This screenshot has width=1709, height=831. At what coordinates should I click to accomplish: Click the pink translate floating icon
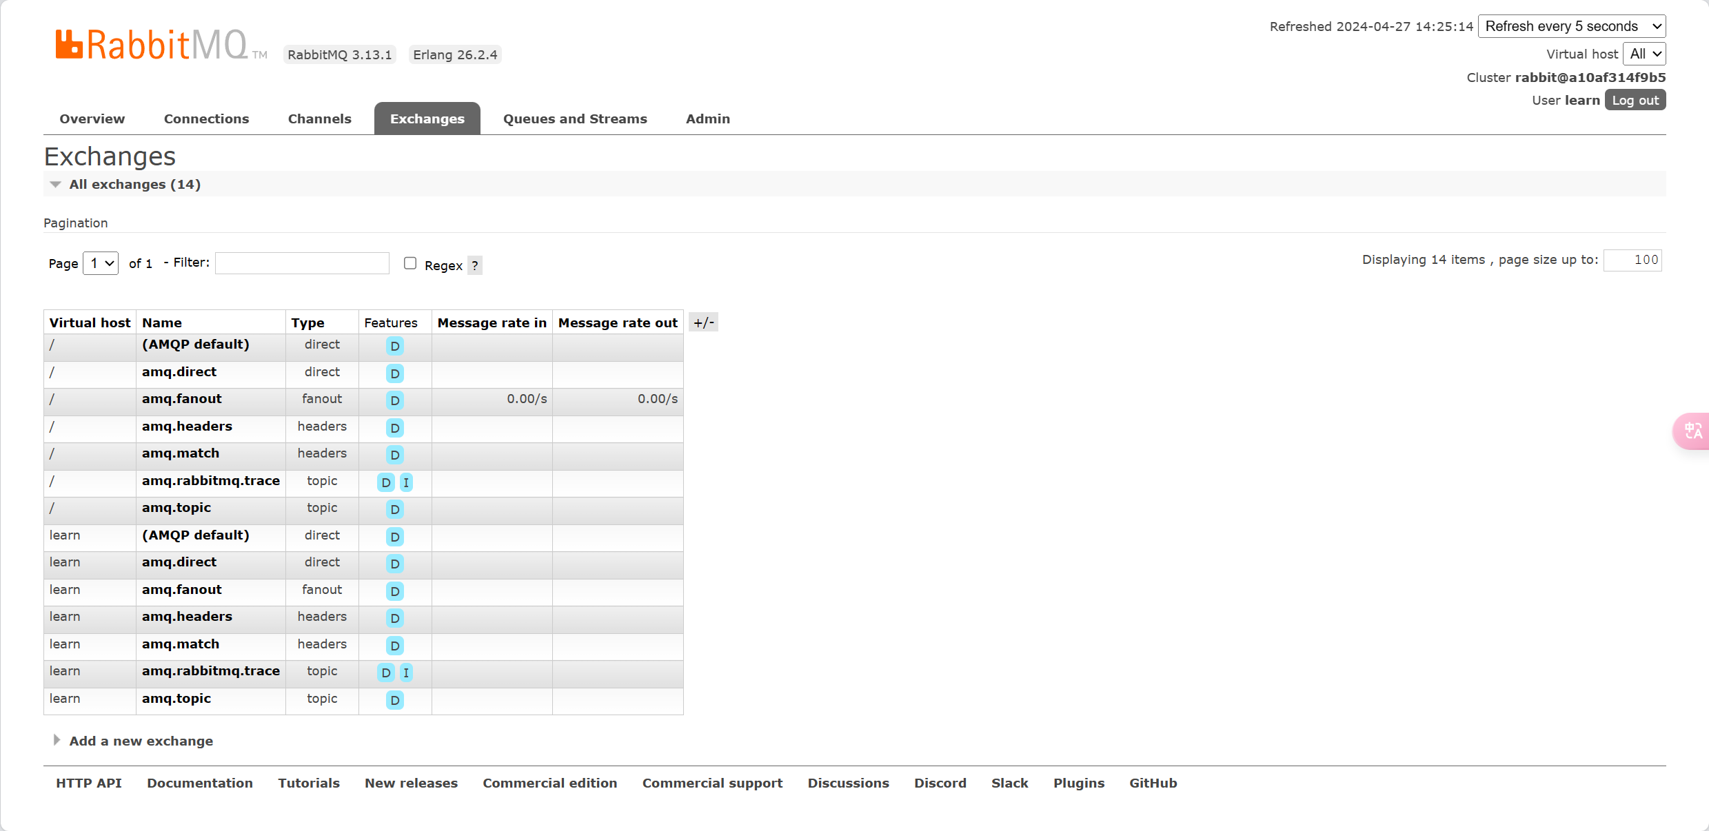point(1692,431)
